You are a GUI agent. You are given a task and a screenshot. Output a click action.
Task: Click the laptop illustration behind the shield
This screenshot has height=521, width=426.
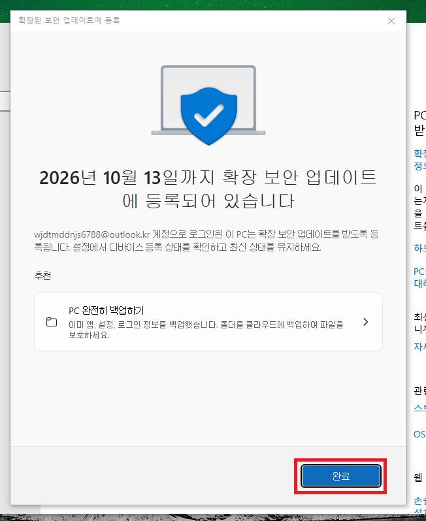tap(208, 100)
